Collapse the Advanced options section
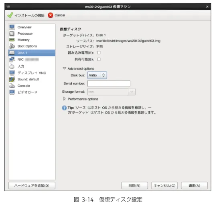 pos(65,68)
